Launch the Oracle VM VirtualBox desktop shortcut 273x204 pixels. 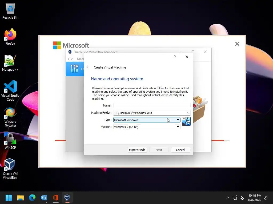coord(10,169)
